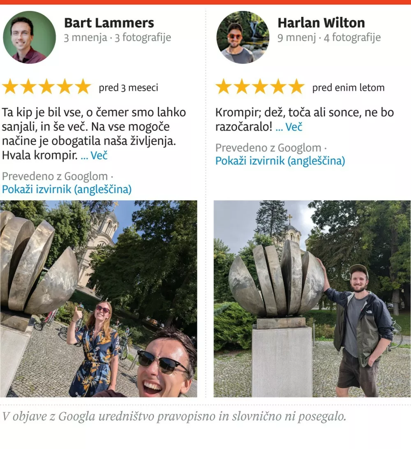This screenshot has width=411, height=449.
Task: Click the fifth star in Harlan Wilton's rating
Action: coord(296,87)
